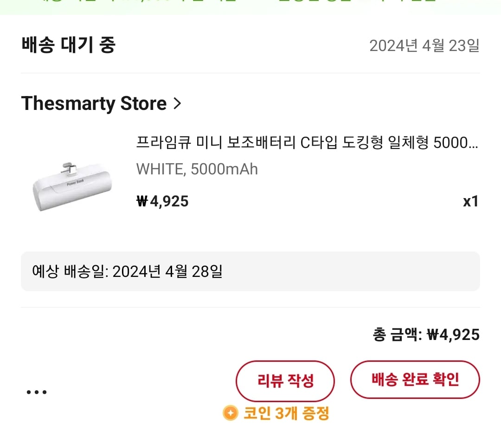
Task: Open the 프라임큐 미니 보조배터리 product title
Action: [307, 142]
